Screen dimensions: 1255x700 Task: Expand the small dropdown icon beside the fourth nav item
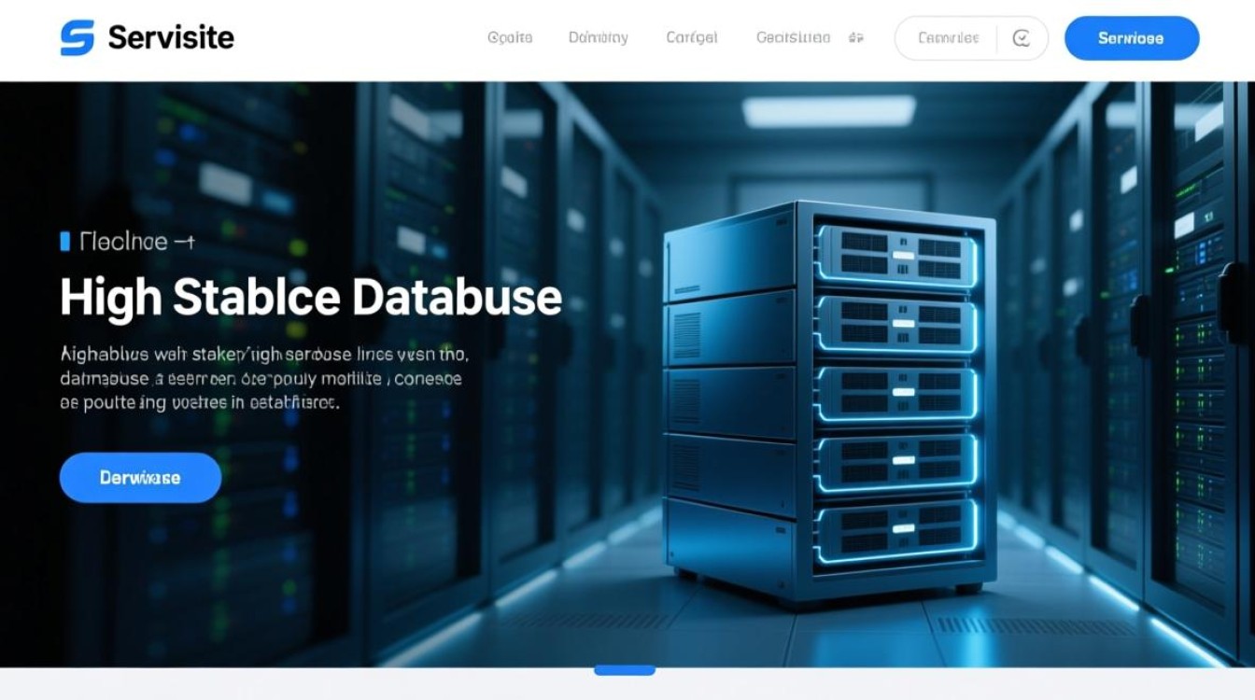[x=855, y=38]
